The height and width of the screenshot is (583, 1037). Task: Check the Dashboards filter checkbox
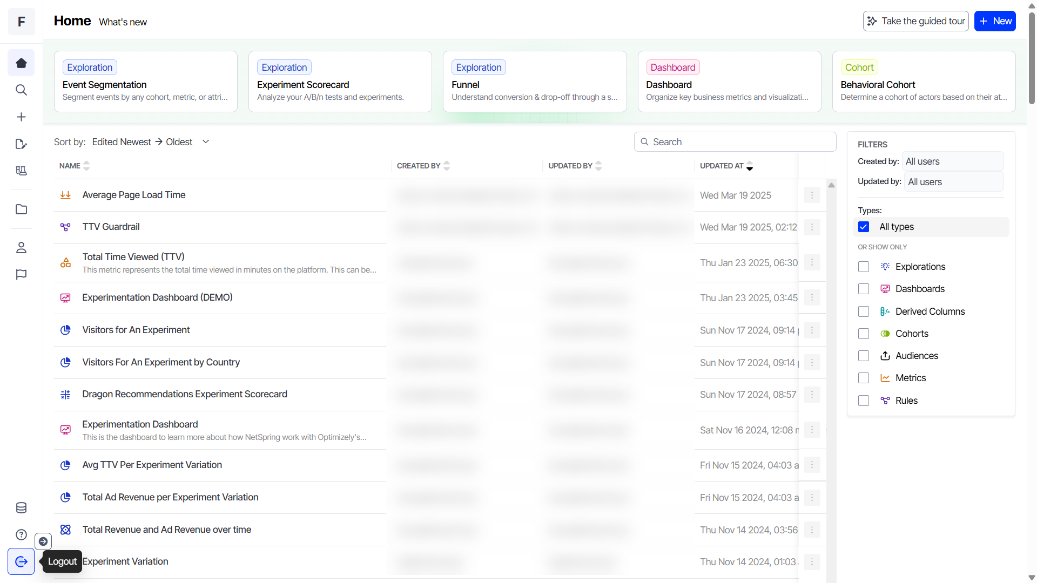point(864,289)
